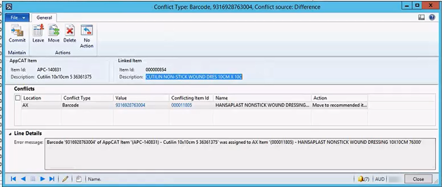This screenshot has width=442, height=187.
Task: Tick the Conflicts grid header checkbox
Action: 18,98
